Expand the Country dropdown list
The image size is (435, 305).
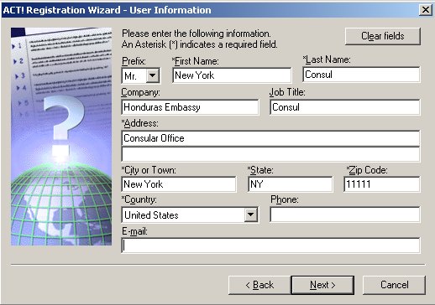[250, 215]
